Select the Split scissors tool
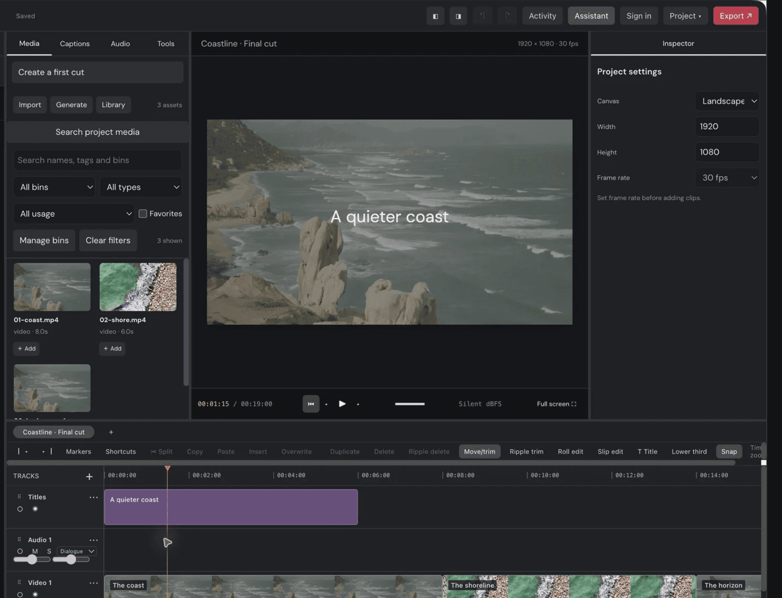This screenshot has height=598, width=782. click(x=161, y=452)
